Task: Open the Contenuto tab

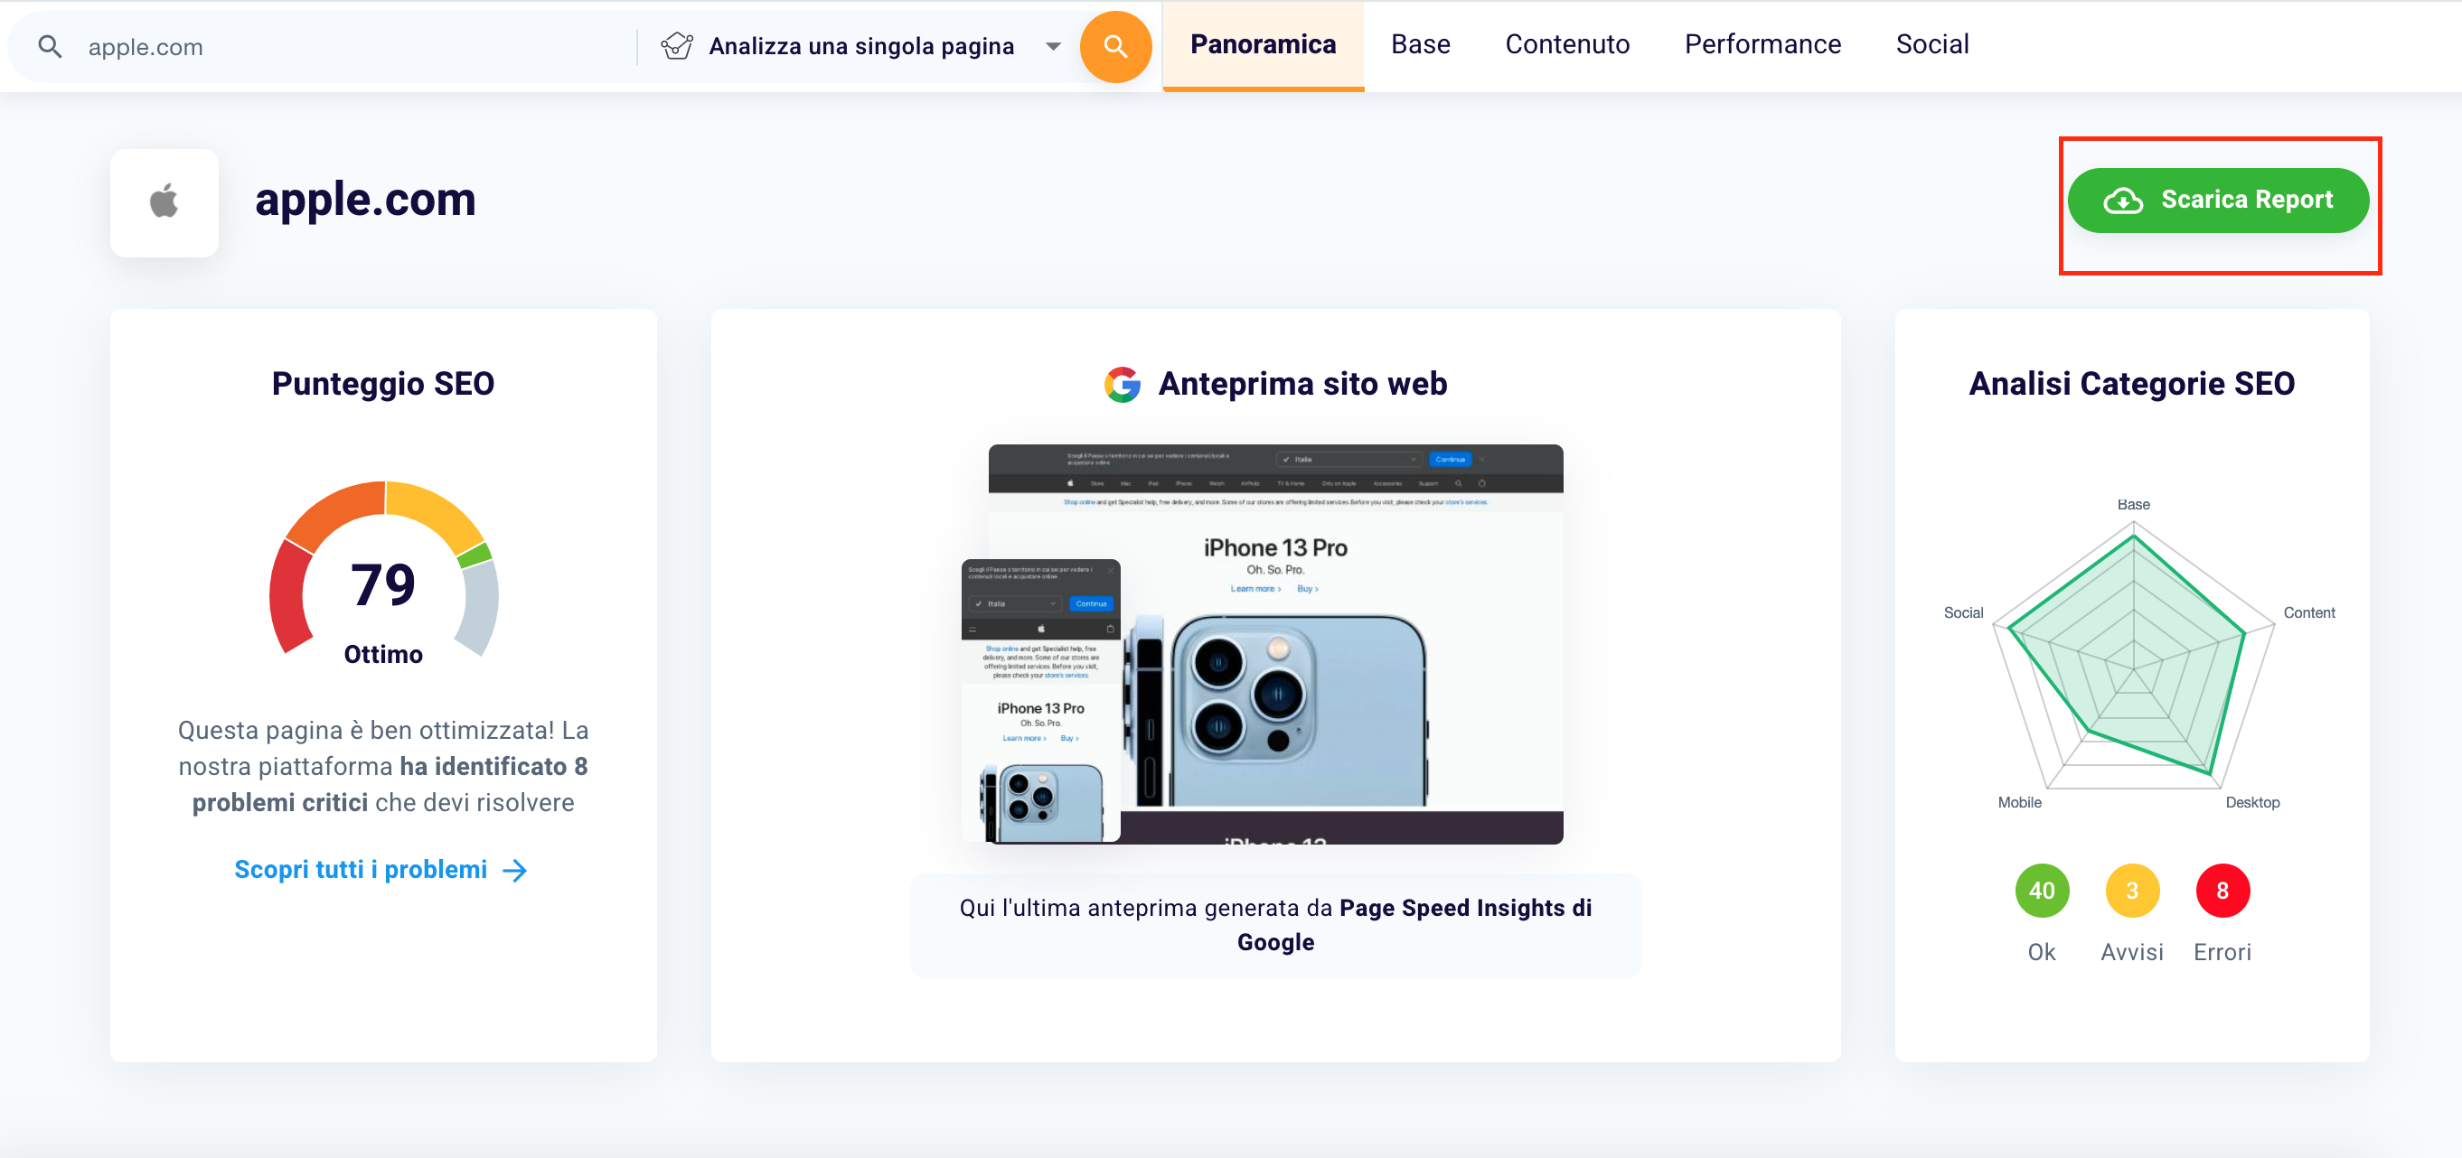Action: tap(1566, 44)
